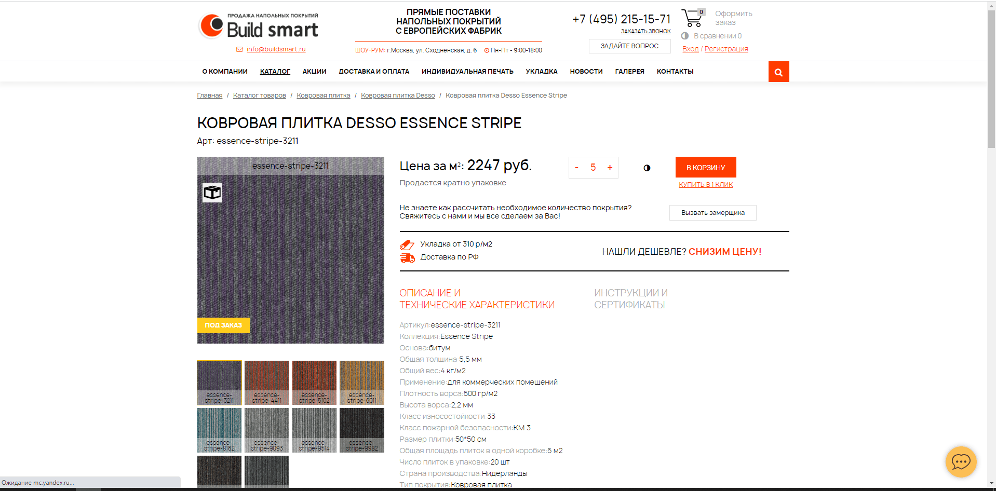Click the compare icon in header
Image resolution: width=996 pixels, height=491 pixels.
685,36
